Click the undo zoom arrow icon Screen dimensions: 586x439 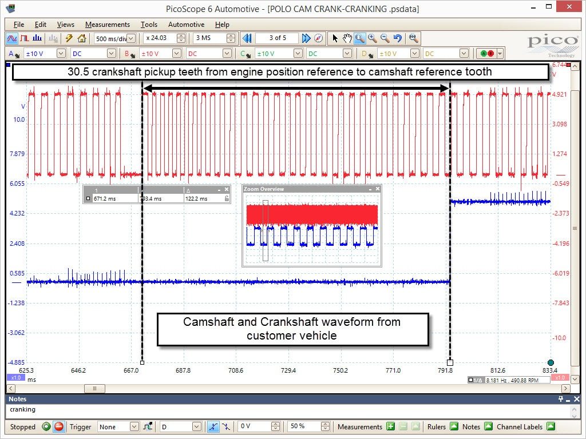(398, 38)
